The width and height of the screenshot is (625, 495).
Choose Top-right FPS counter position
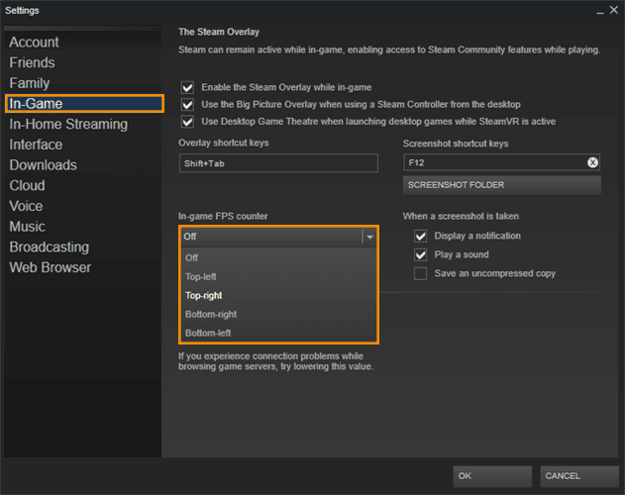278,295
